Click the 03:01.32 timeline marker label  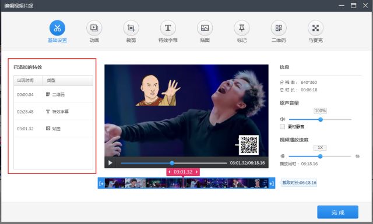click(x=183, y=172)
